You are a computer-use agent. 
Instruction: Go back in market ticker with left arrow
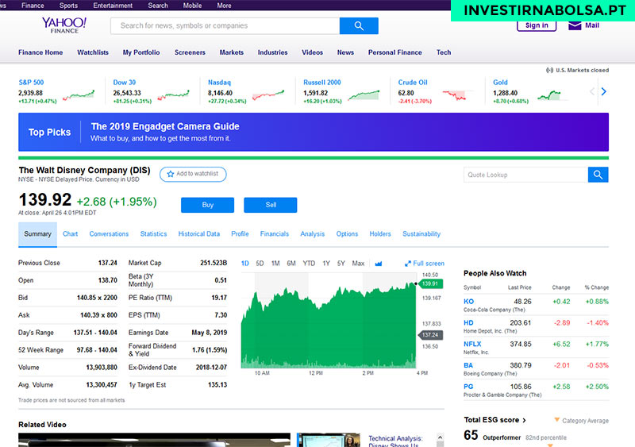[x=591, y=91]
